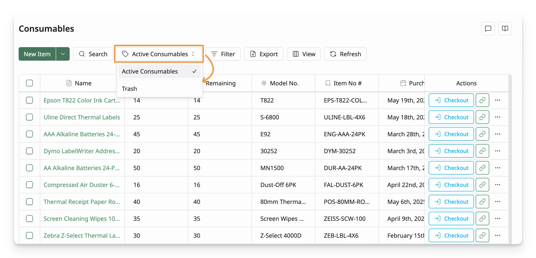The height and width of the screenshot is (258, 536).
Task: Checkout the Dymo LabelWriter item
Action: 451,151
